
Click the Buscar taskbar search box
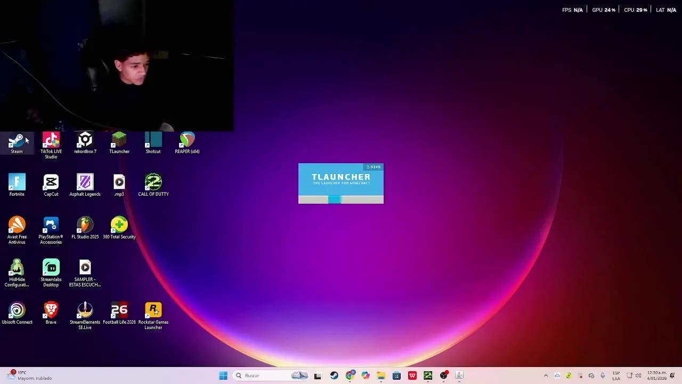[272, 375]
